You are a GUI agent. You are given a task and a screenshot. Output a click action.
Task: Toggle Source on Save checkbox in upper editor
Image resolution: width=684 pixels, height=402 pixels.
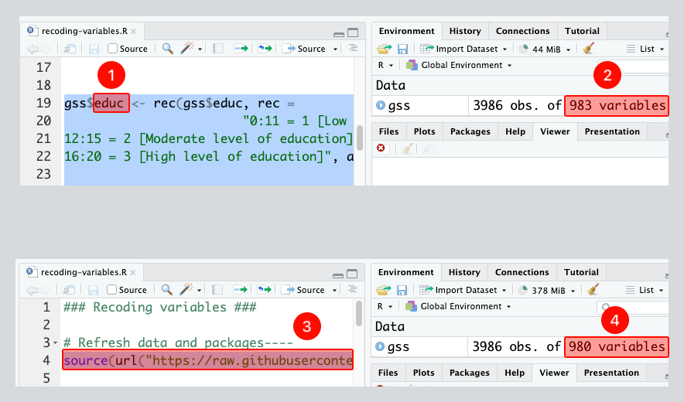(112, 49)
